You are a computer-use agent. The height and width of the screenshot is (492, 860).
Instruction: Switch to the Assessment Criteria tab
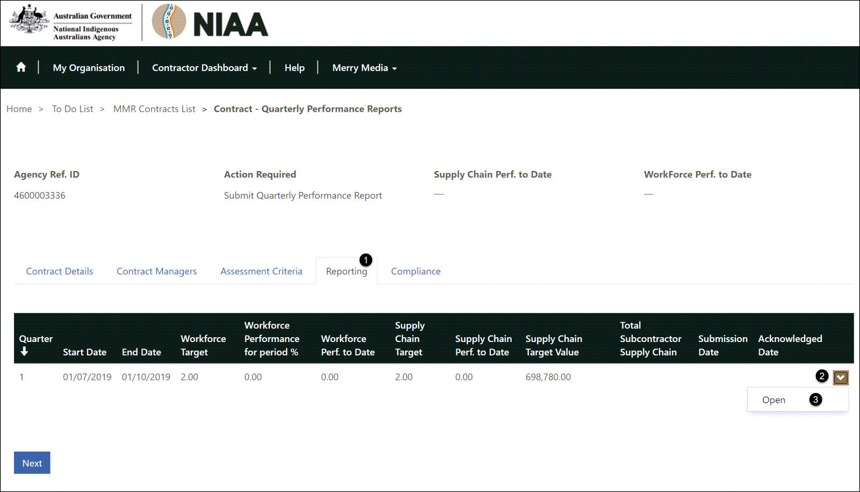click(x=261, y=272)
